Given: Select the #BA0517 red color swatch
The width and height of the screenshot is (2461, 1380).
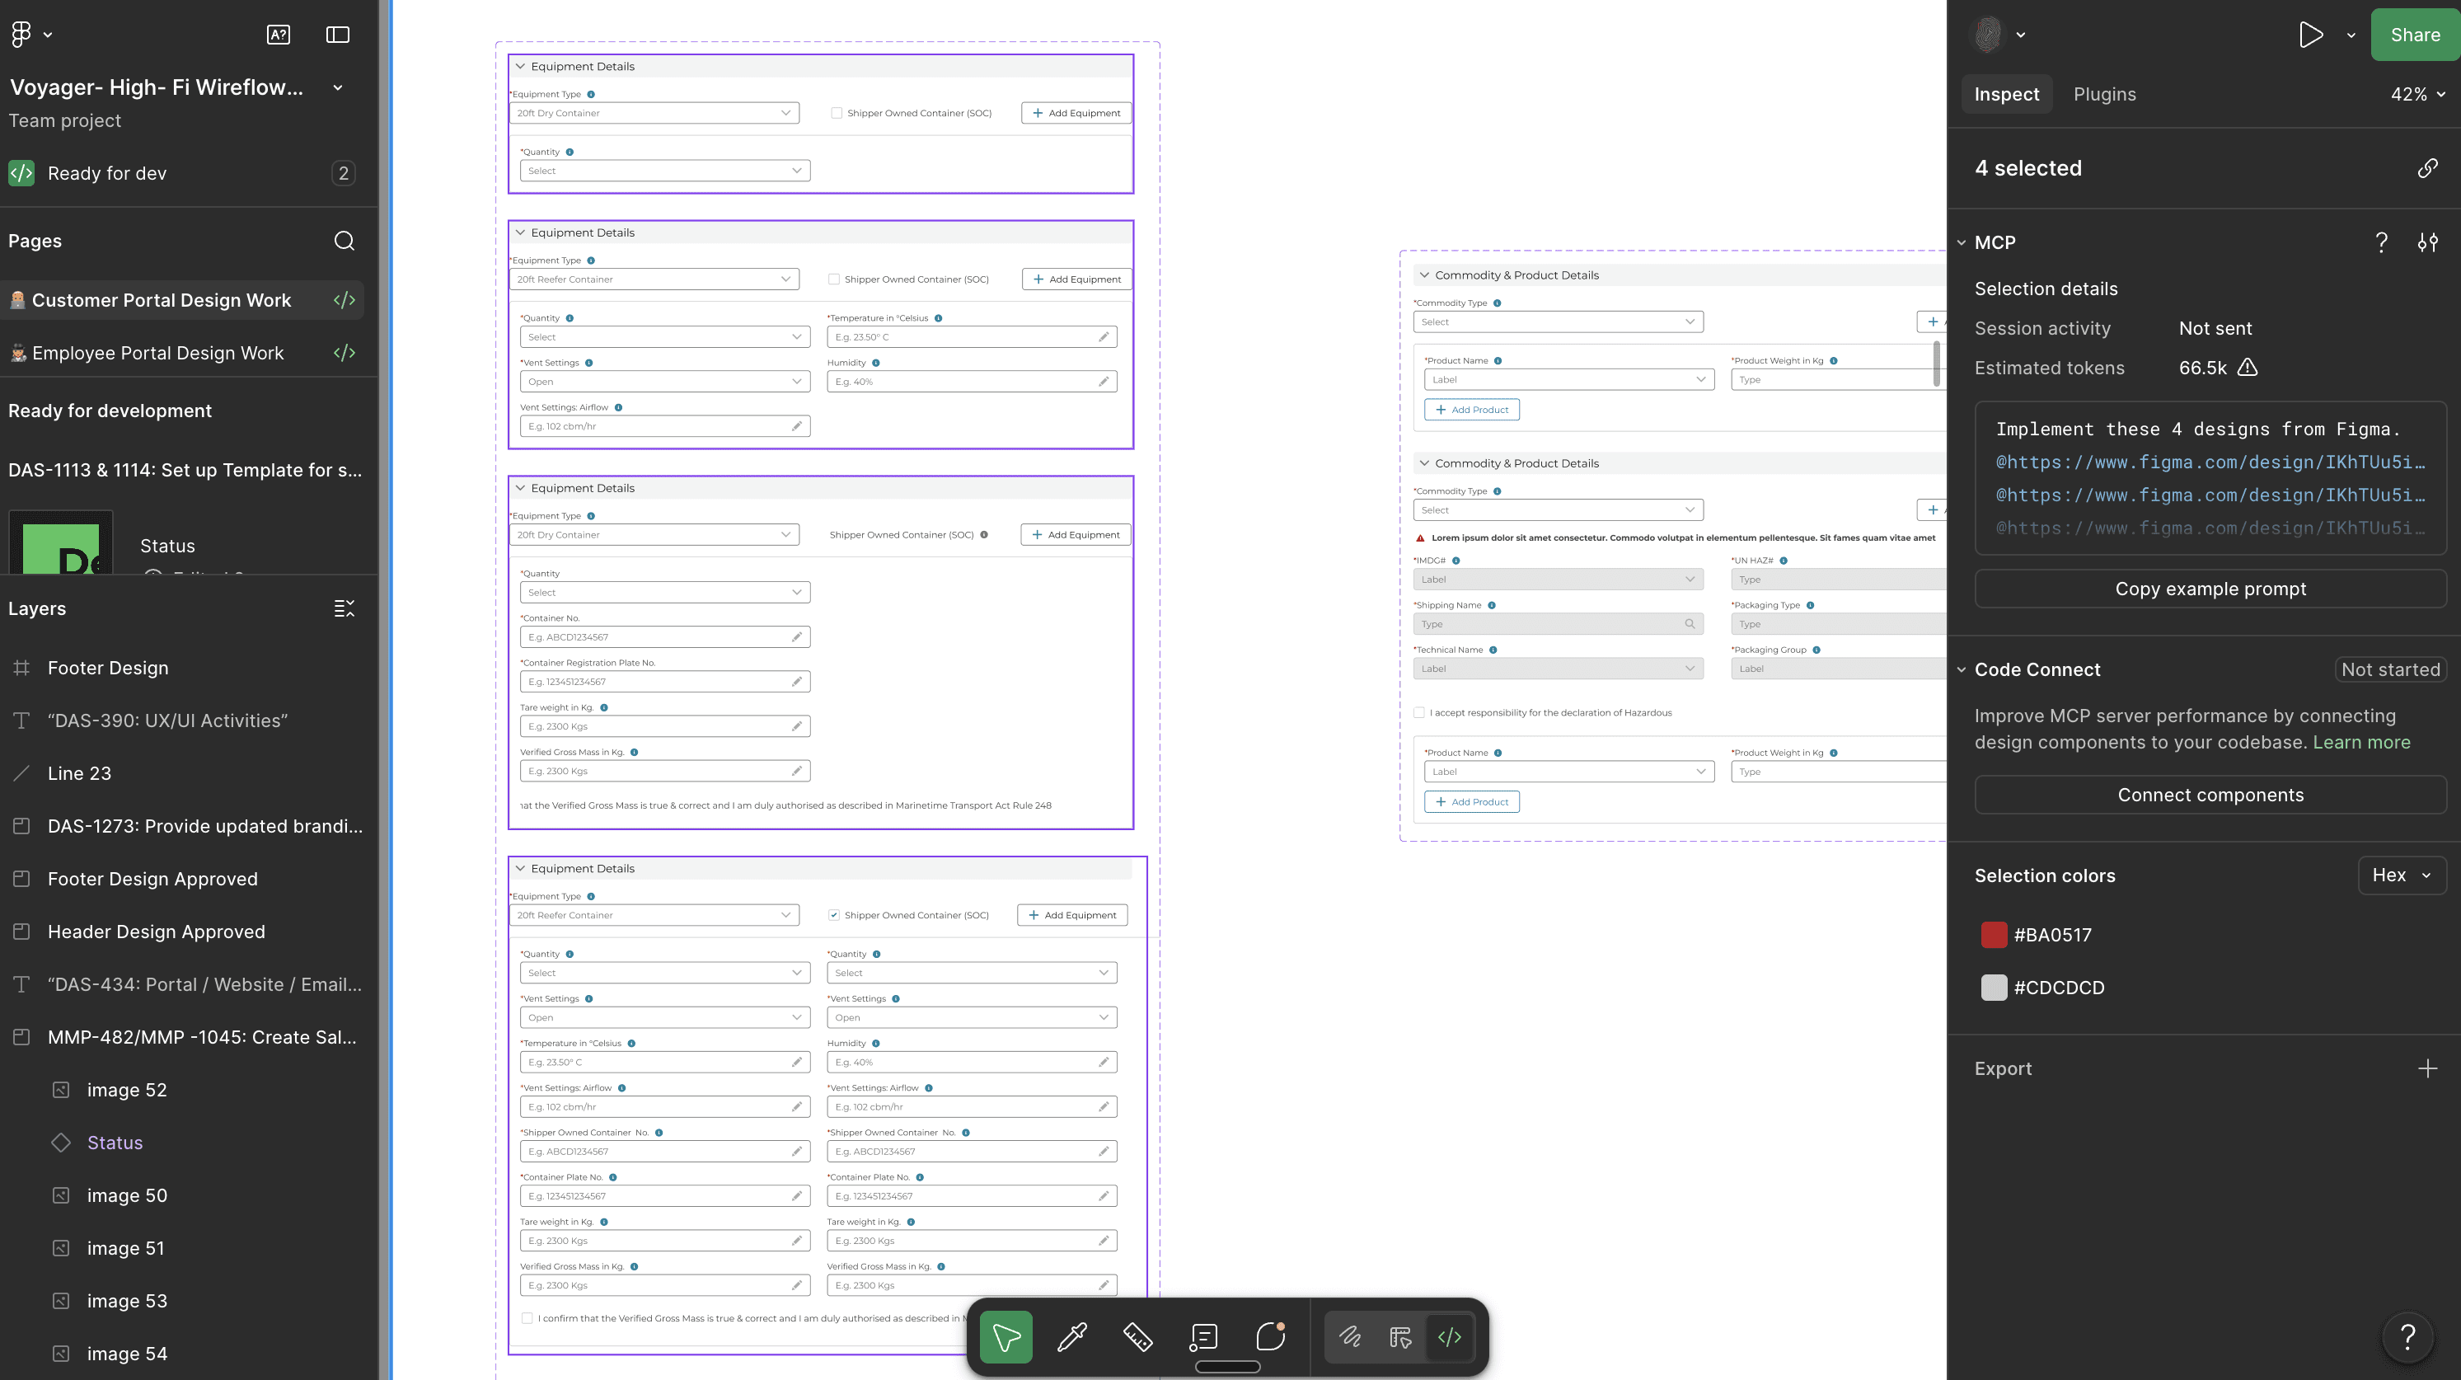Looking at the screenshot, I should point(1994,935).
